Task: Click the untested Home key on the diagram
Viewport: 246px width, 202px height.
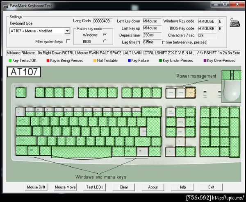Action: click(x=180, y=122)
